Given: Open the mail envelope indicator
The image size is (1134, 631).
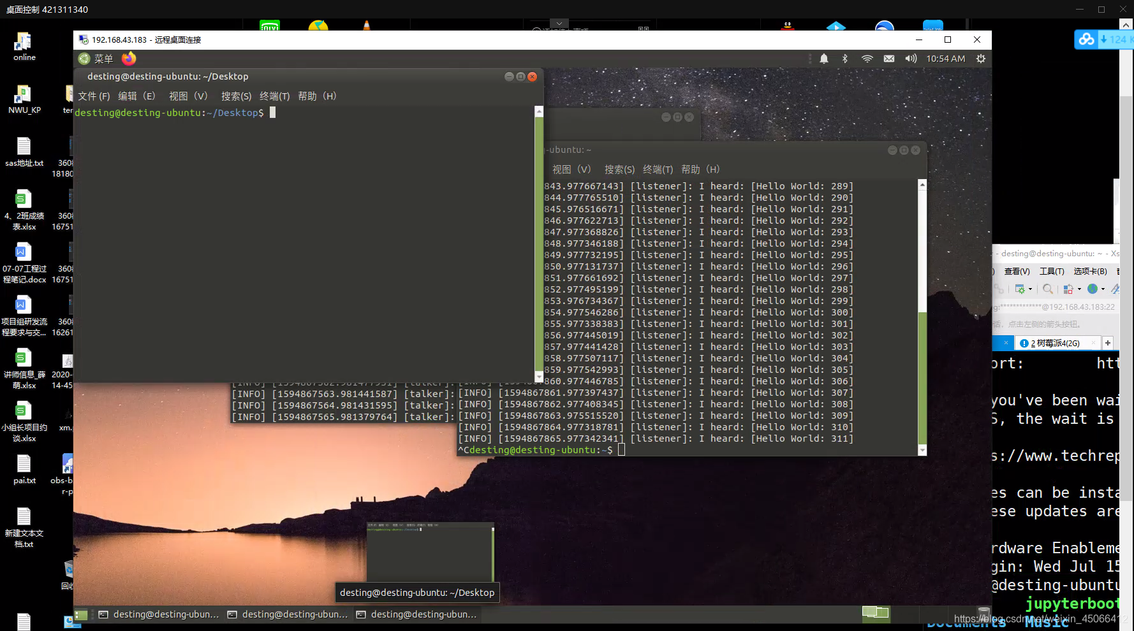Looking at the screenshot, I should pos(889,59).
